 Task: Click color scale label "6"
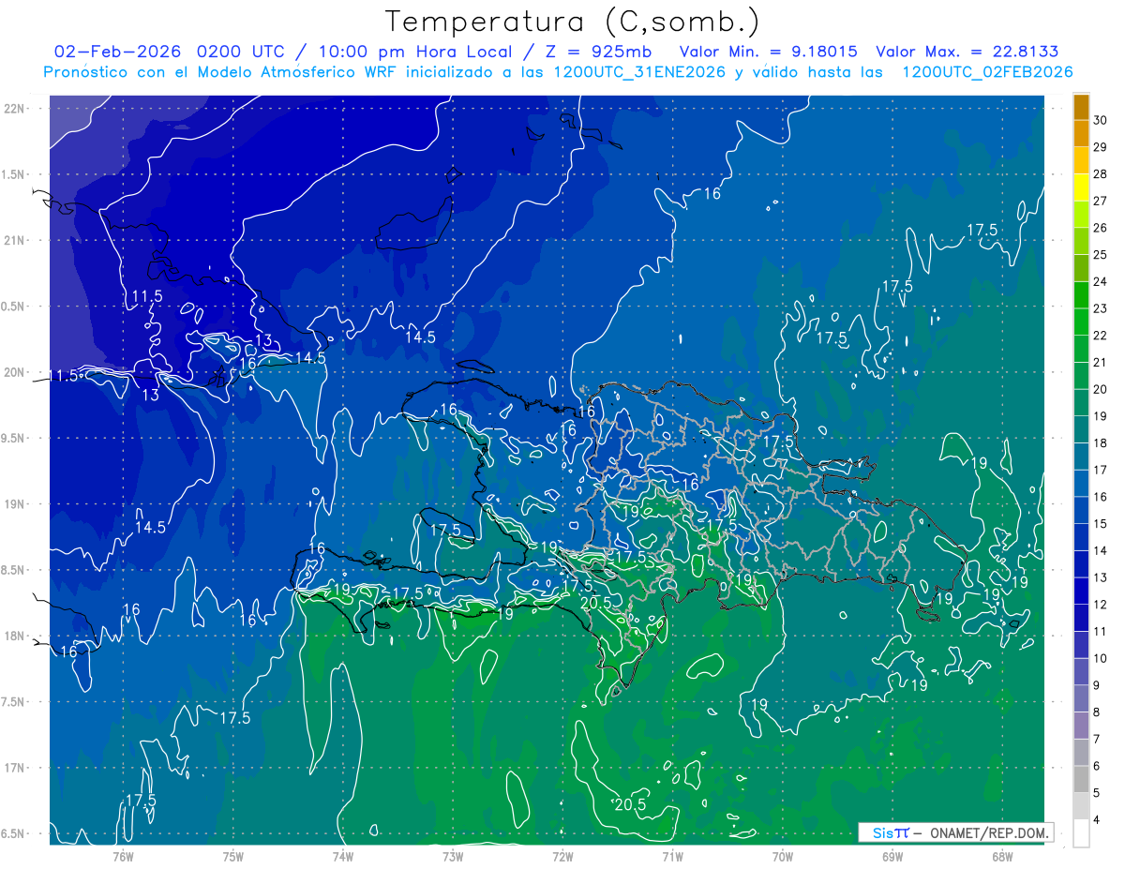click(1096, 766)
